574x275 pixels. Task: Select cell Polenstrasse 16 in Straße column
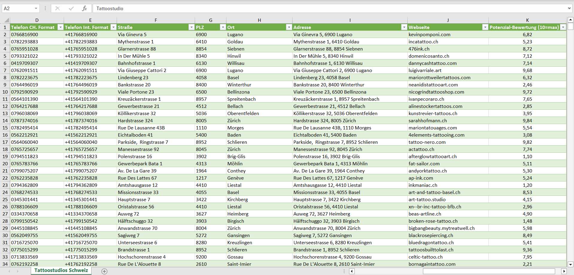pos(156,156)
